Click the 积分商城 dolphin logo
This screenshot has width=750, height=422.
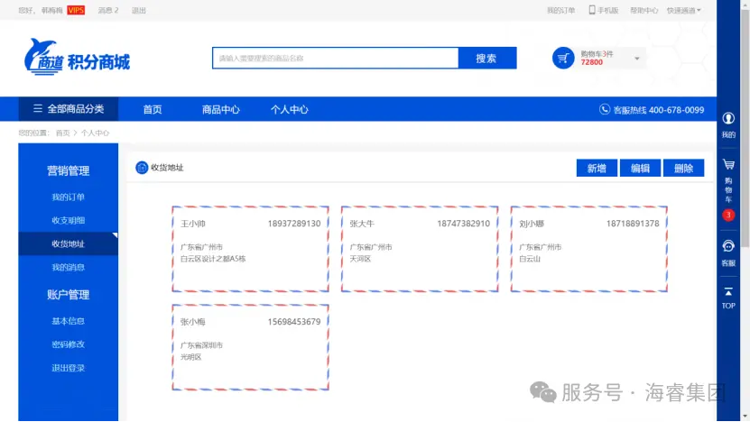(x=77, y=59)
